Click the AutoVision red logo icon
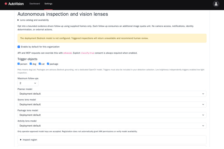Screen dimensions: 224x149 (x=6, y=4)
